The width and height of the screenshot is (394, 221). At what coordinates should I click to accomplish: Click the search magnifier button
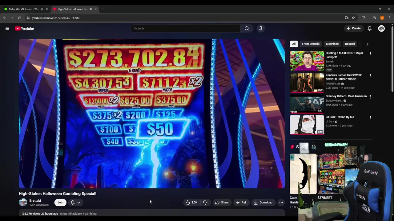click(x=247, y=28)
